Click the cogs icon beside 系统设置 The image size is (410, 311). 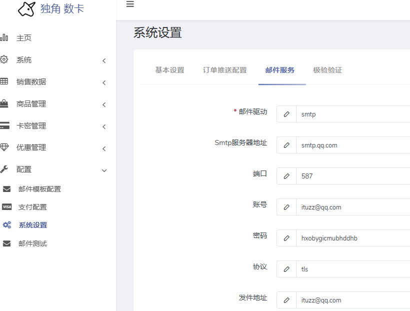tap(7, 225)
